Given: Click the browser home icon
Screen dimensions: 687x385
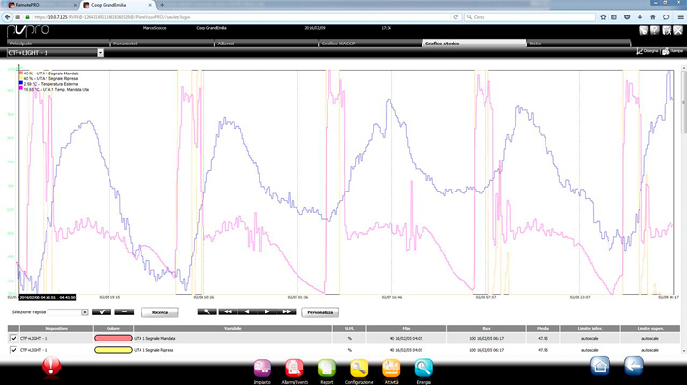Looking at the screenshot, I should pos(653,17).
